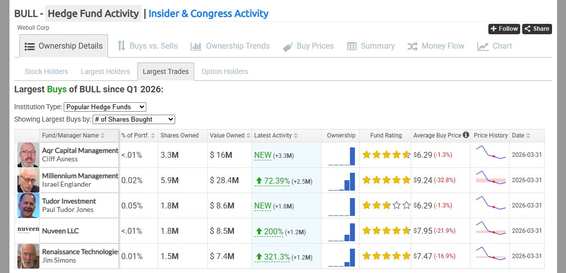Select the Largest Trades sub-tab
566x273 pixels.
[166, 71]
